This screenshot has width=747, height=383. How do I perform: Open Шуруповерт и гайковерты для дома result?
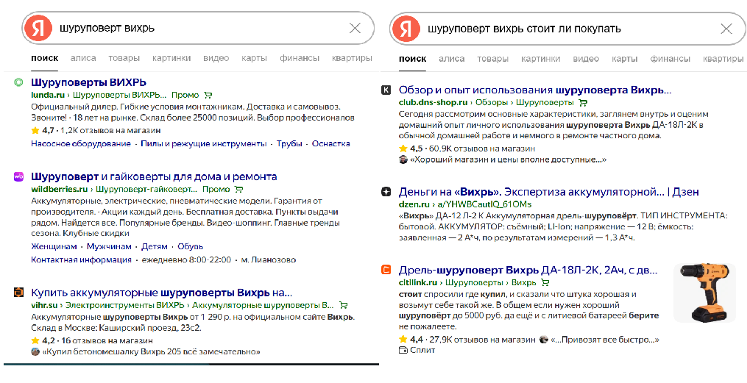tap(154, 176)
